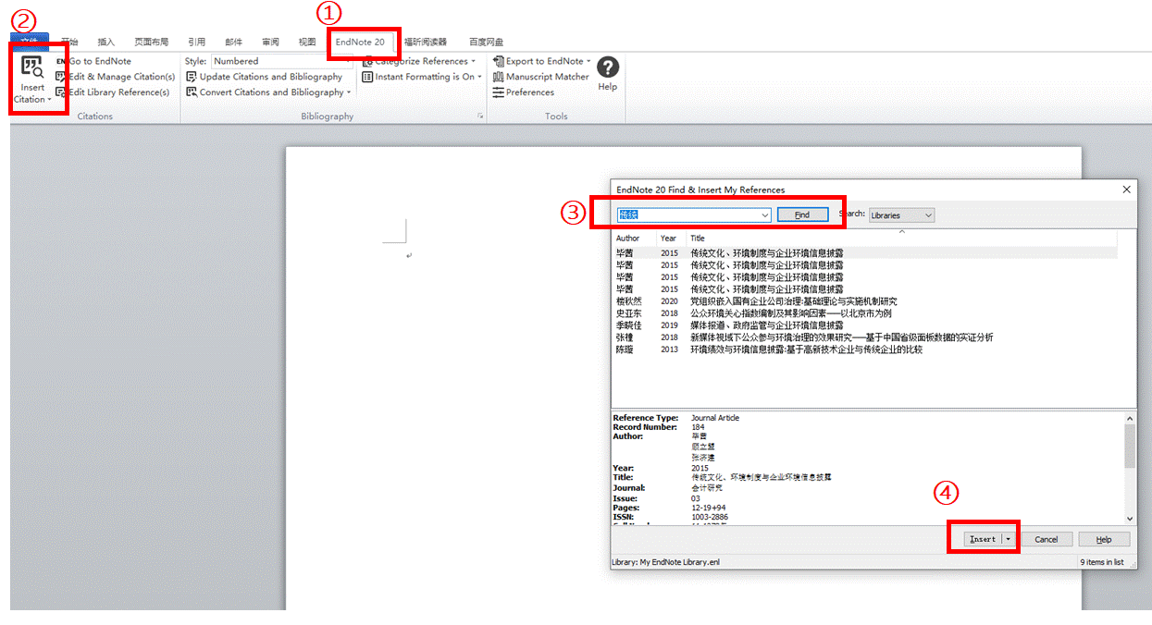Image resolution: width=1152 pixels, height=625 pixels.
Task: Click Edit Library Reference(s) icon
Action: pos(61,92)
